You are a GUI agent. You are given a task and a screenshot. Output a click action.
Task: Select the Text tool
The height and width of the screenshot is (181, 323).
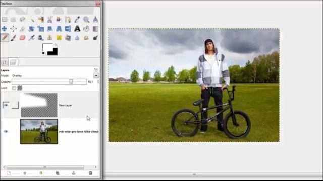(77, 29)
